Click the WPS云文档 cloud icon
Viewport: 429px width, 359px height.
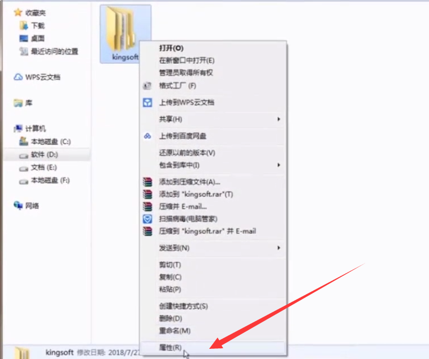pos(18,77)
